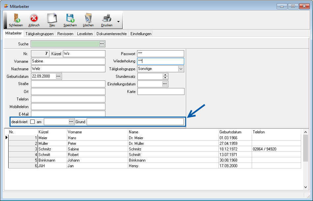Open Einstellungsdatum date picker button

point(165,84)
